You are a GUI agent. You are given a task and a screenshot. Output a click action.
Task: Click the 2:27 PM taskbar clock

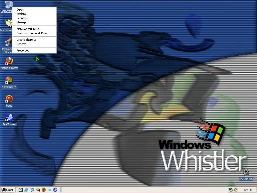pyautogui.click(x=247, y=190)
